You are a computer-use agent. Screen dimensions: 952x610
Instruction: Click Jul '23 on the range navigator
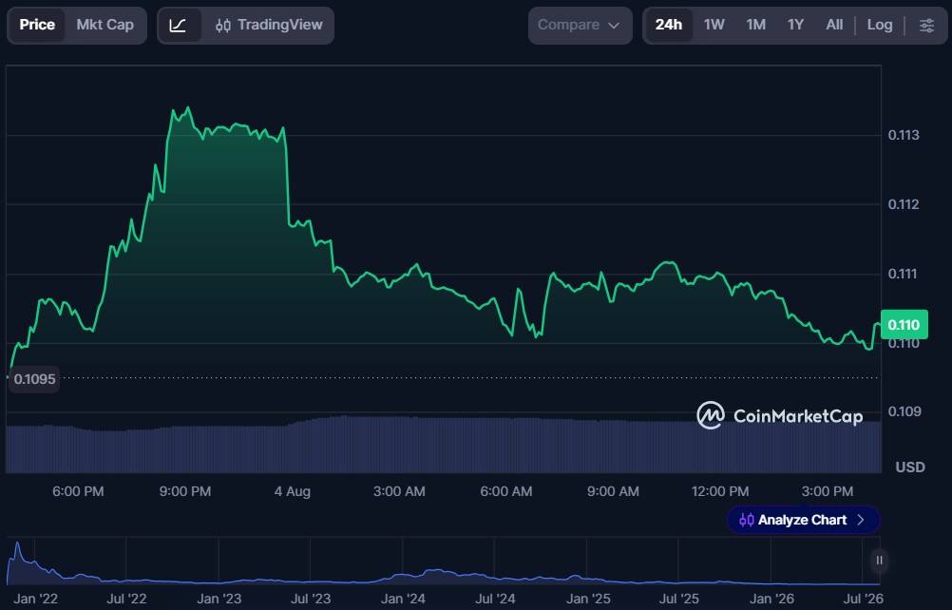tap(311, 600)
